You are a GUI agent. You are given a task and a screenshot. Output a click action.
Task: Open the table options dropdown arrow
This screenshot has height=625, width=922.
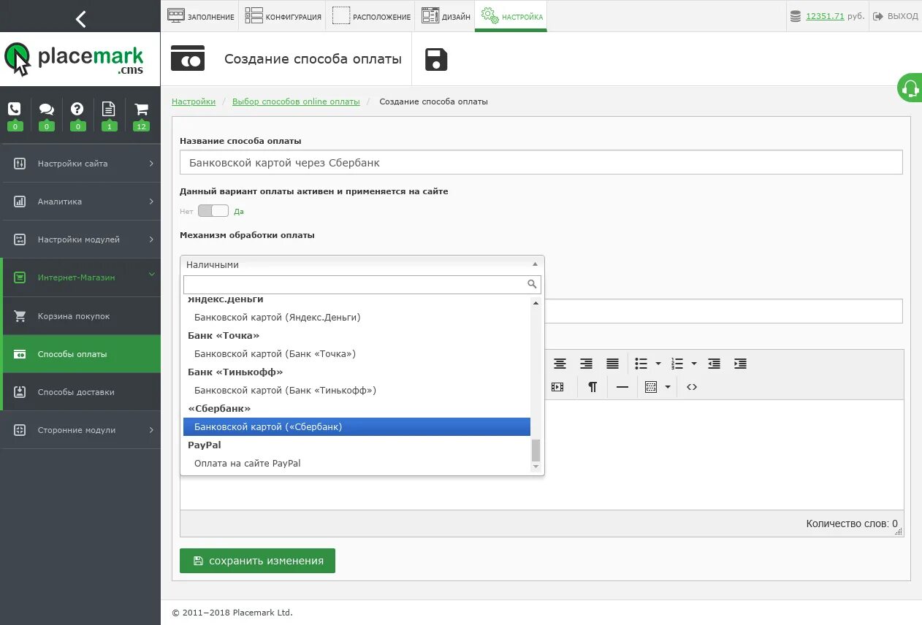668,387
